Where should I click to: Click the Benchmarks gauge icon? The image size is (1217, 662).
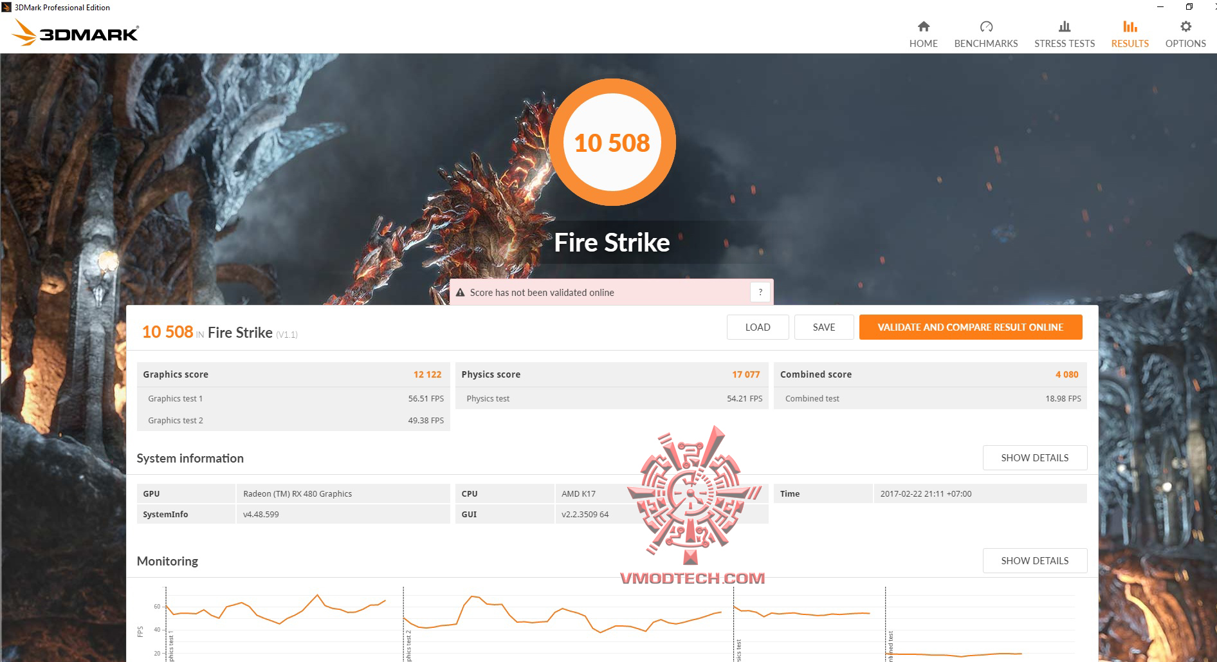986,26
